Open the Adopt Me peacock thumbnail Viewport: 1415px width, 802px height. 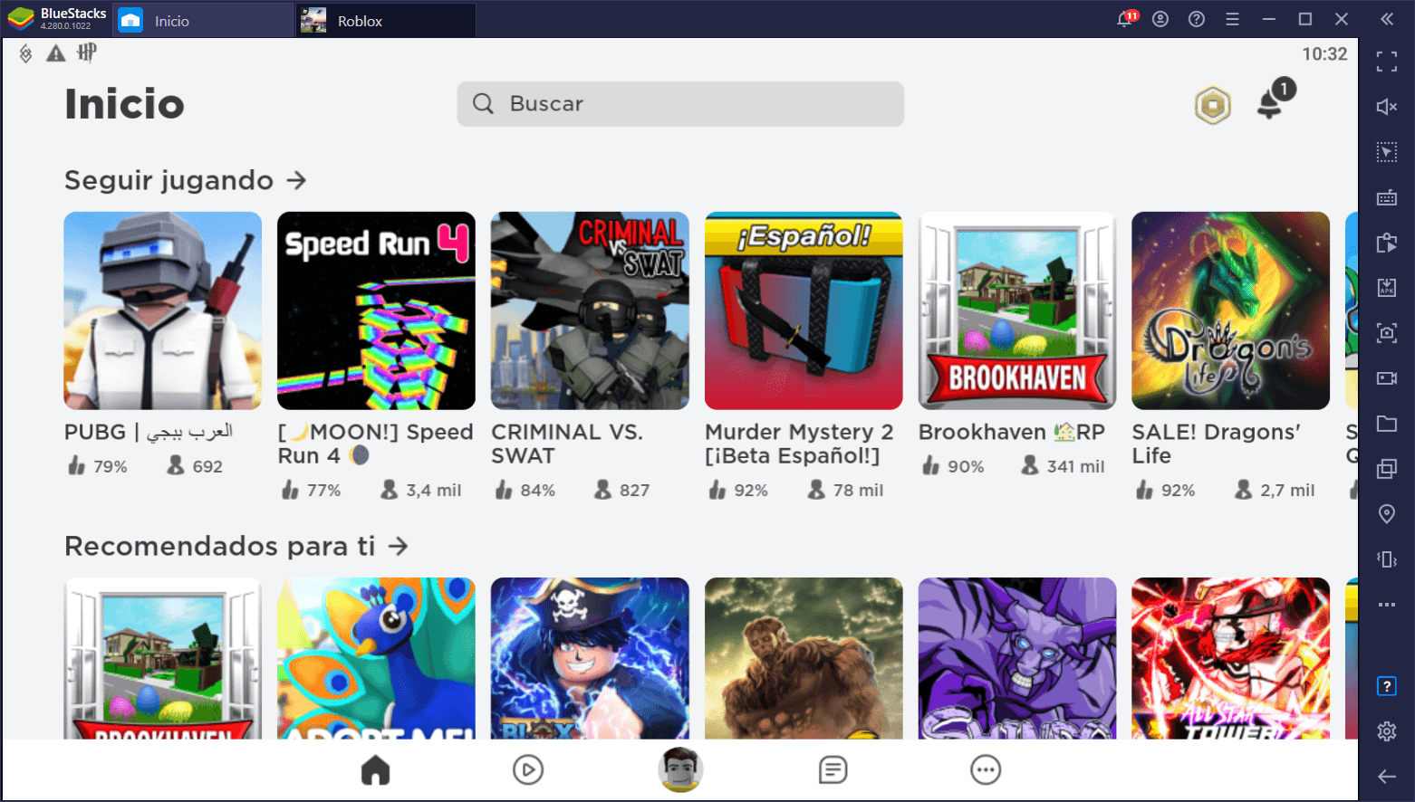pyautogui.click(x=376, y=658)
